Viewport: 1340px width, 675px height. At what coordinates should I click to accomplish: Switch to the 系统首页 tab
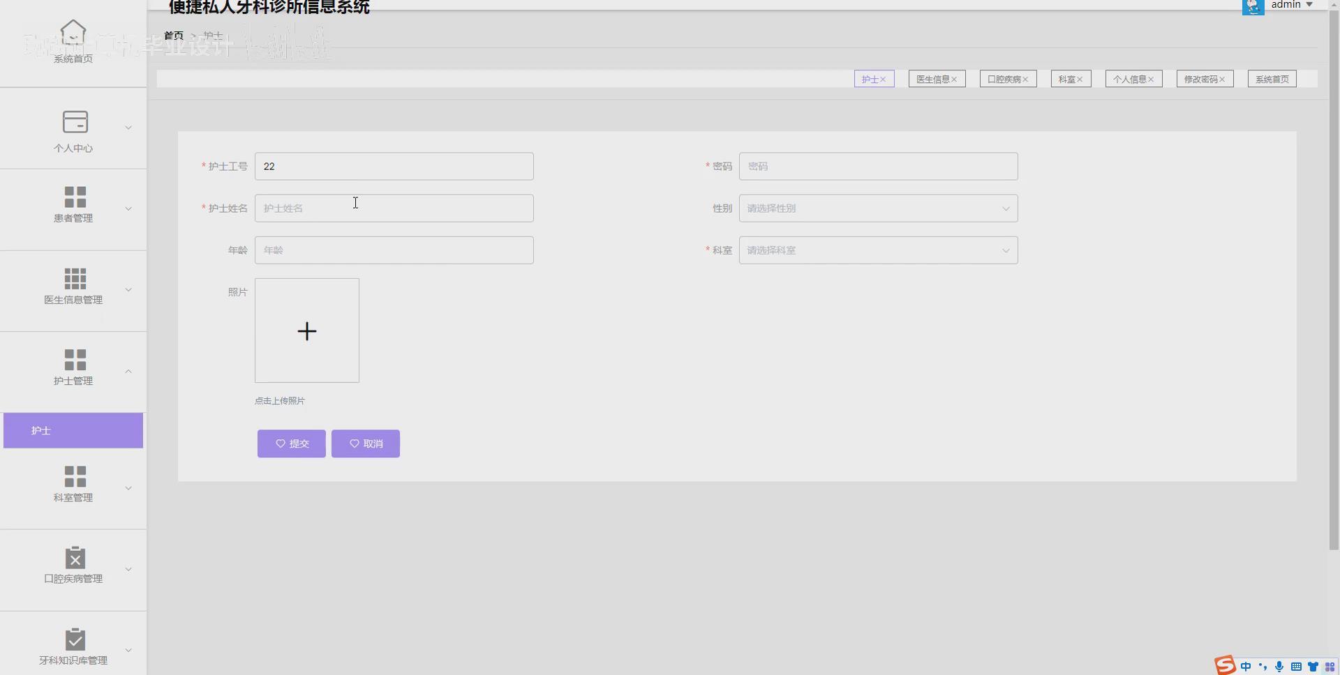pos(1272,79)
